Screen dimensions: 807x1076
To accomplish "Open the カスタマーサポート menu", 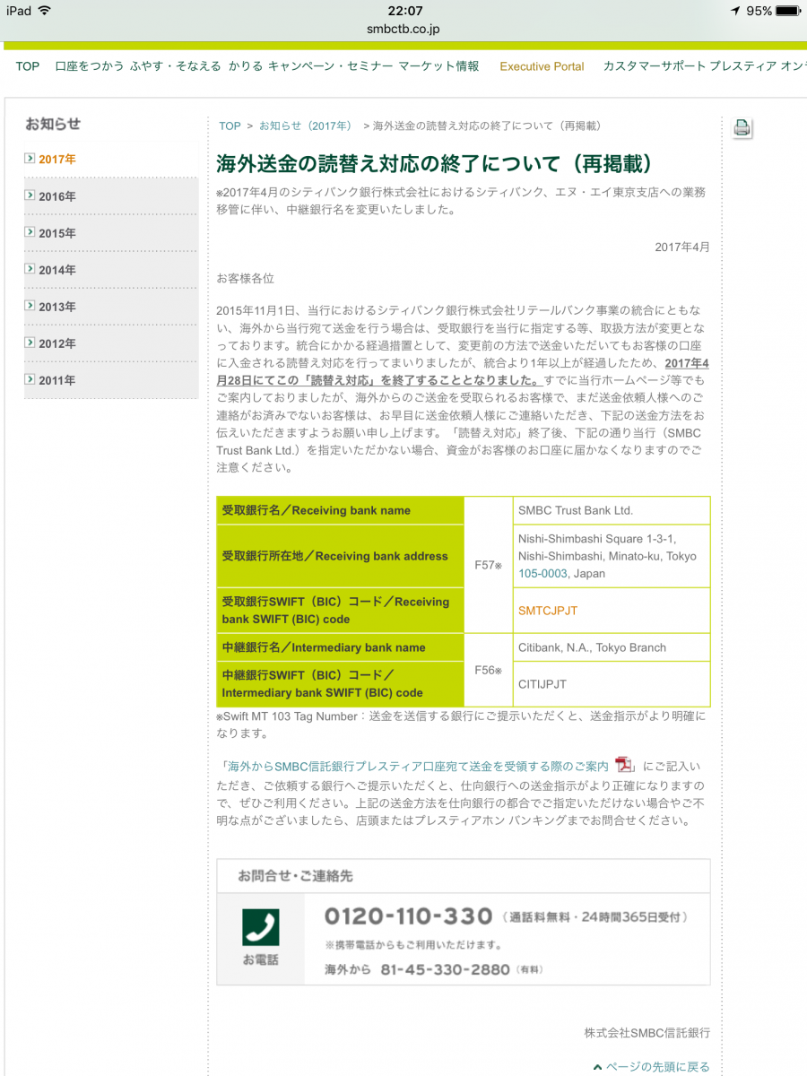I will (654, 66).
